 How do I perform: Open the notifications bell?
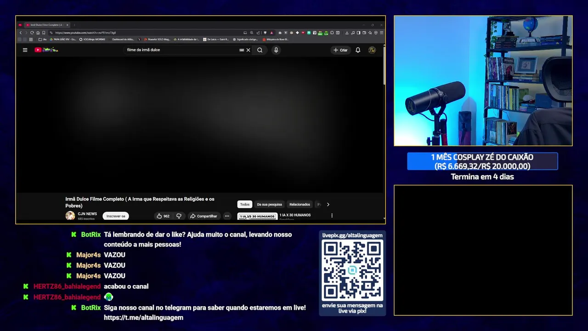358,50
